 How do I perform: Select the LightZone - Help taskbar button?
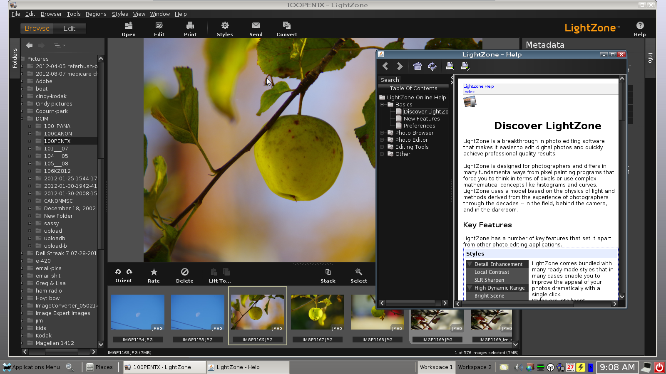pyautogui.click(x=248, y=367)
